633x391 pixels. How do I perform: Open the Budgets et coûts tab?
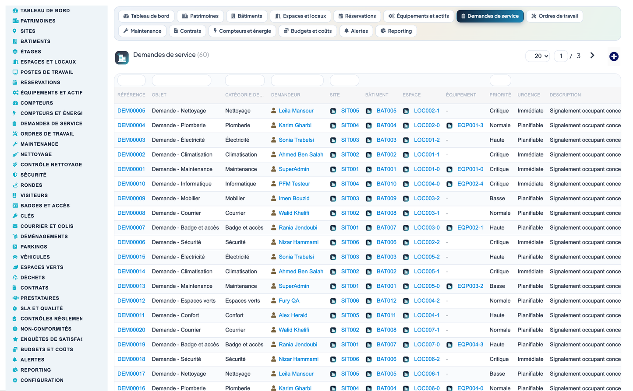(308, 31)
